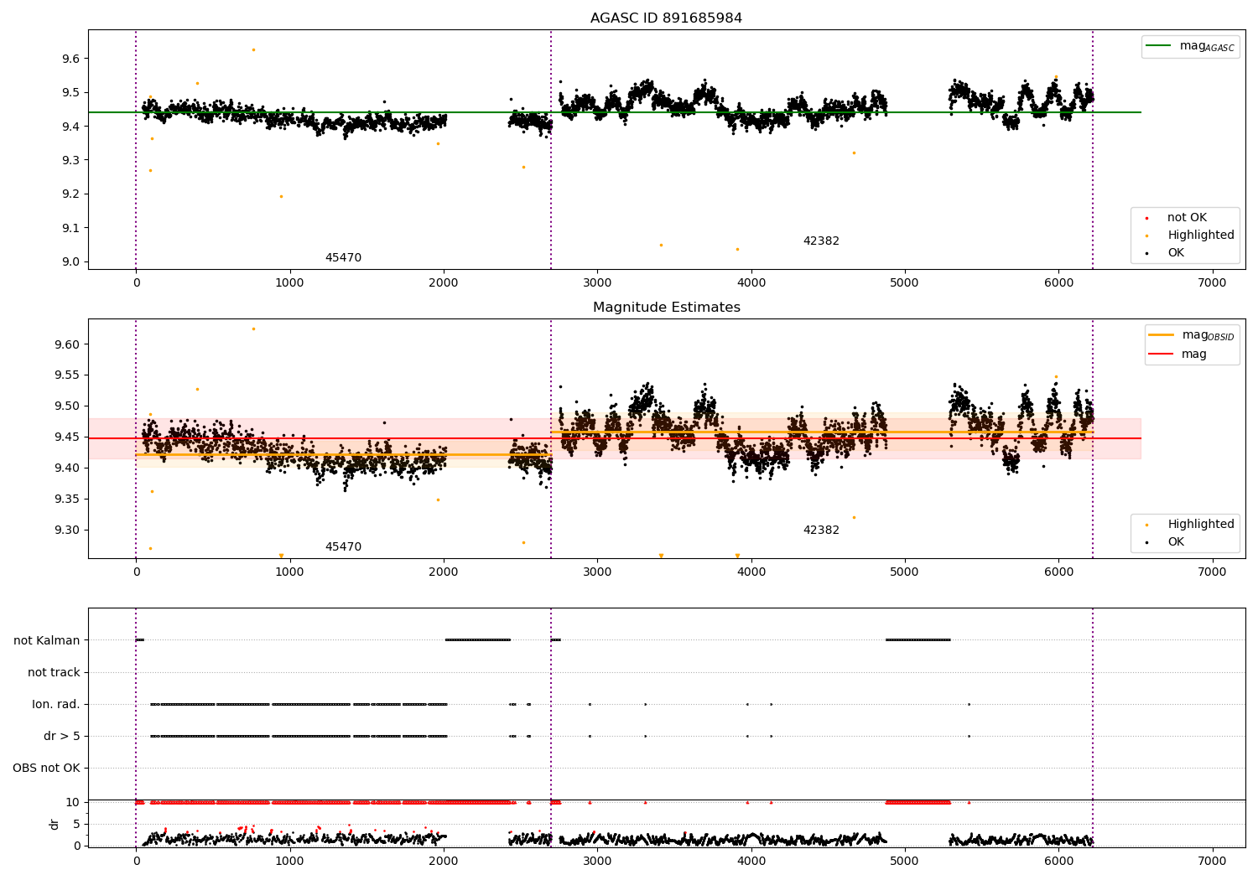1258x880 pixels.
Task: Click the 9.55 y-axis tick in Magnitude Estimates
Action: coord(67,375)
